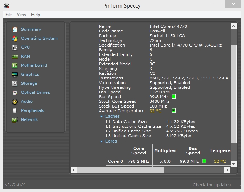This screenshot has width=244, height=192.
Task: Click the Core 0 row label
Action: tap(115, 161)
